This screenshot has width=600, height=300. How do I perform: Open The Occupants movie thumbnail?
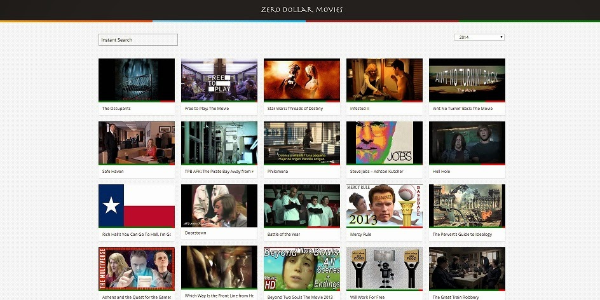[137, 80]
